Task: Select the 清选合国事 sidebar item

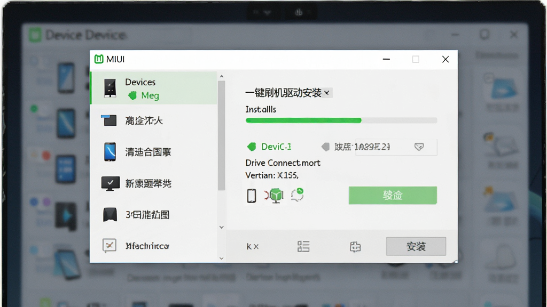Action: tap(154, 152)
